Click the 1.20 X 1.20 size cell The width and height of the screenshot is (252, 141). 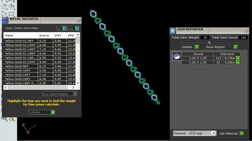198,58
